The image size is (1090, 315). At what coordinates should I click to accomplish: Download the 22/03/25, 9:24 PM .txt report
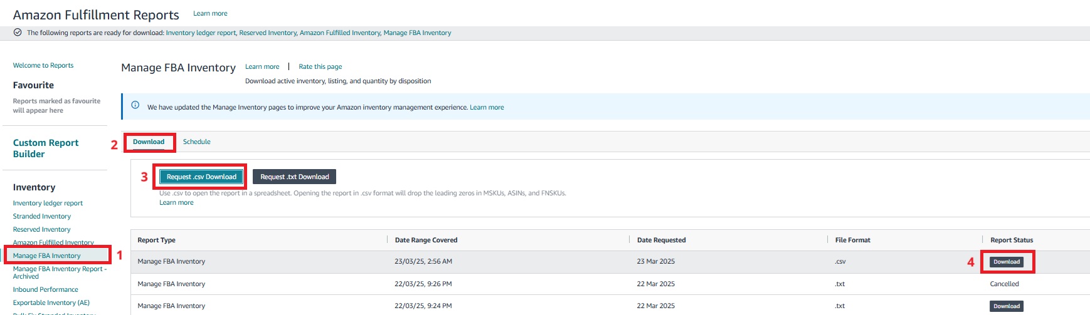point(1007,306)
